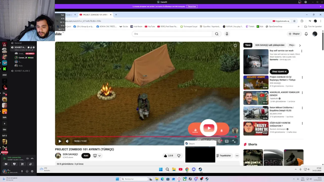This screenshot has height=182, width=324.
Task: Select user Kedy in voice channel
Action: point(21,66)
